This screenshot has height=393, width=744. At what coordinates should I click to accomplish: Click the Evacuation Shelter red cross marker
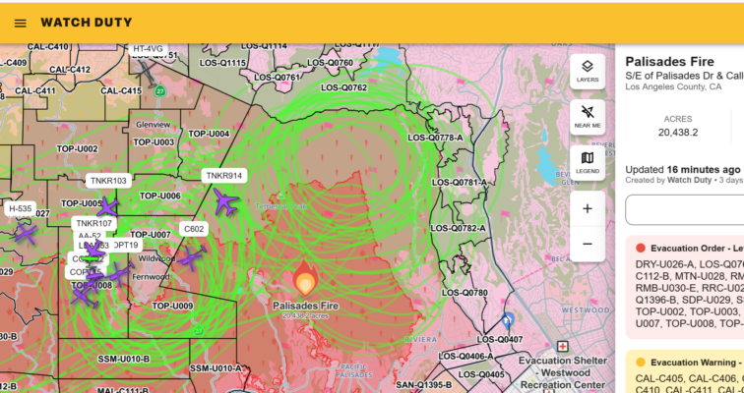pyautogui.click(x=562, y=347)
